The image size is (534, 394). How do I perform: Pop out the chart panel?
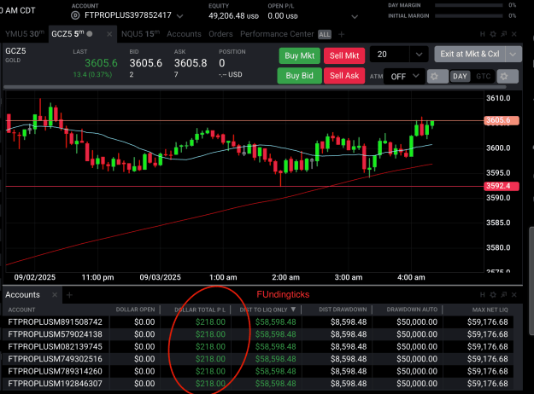tap(504, 34)
